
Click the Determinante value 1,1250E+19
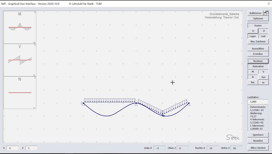[257, 110]
